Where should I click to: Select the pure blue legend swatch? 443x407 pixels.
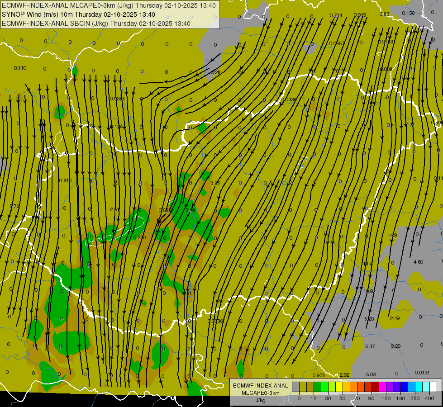pyautogui.click(x=405, y=387)
